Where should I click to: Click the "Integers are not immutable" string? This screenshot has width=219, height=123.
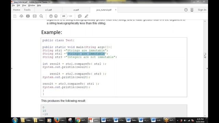pos(90,57)
